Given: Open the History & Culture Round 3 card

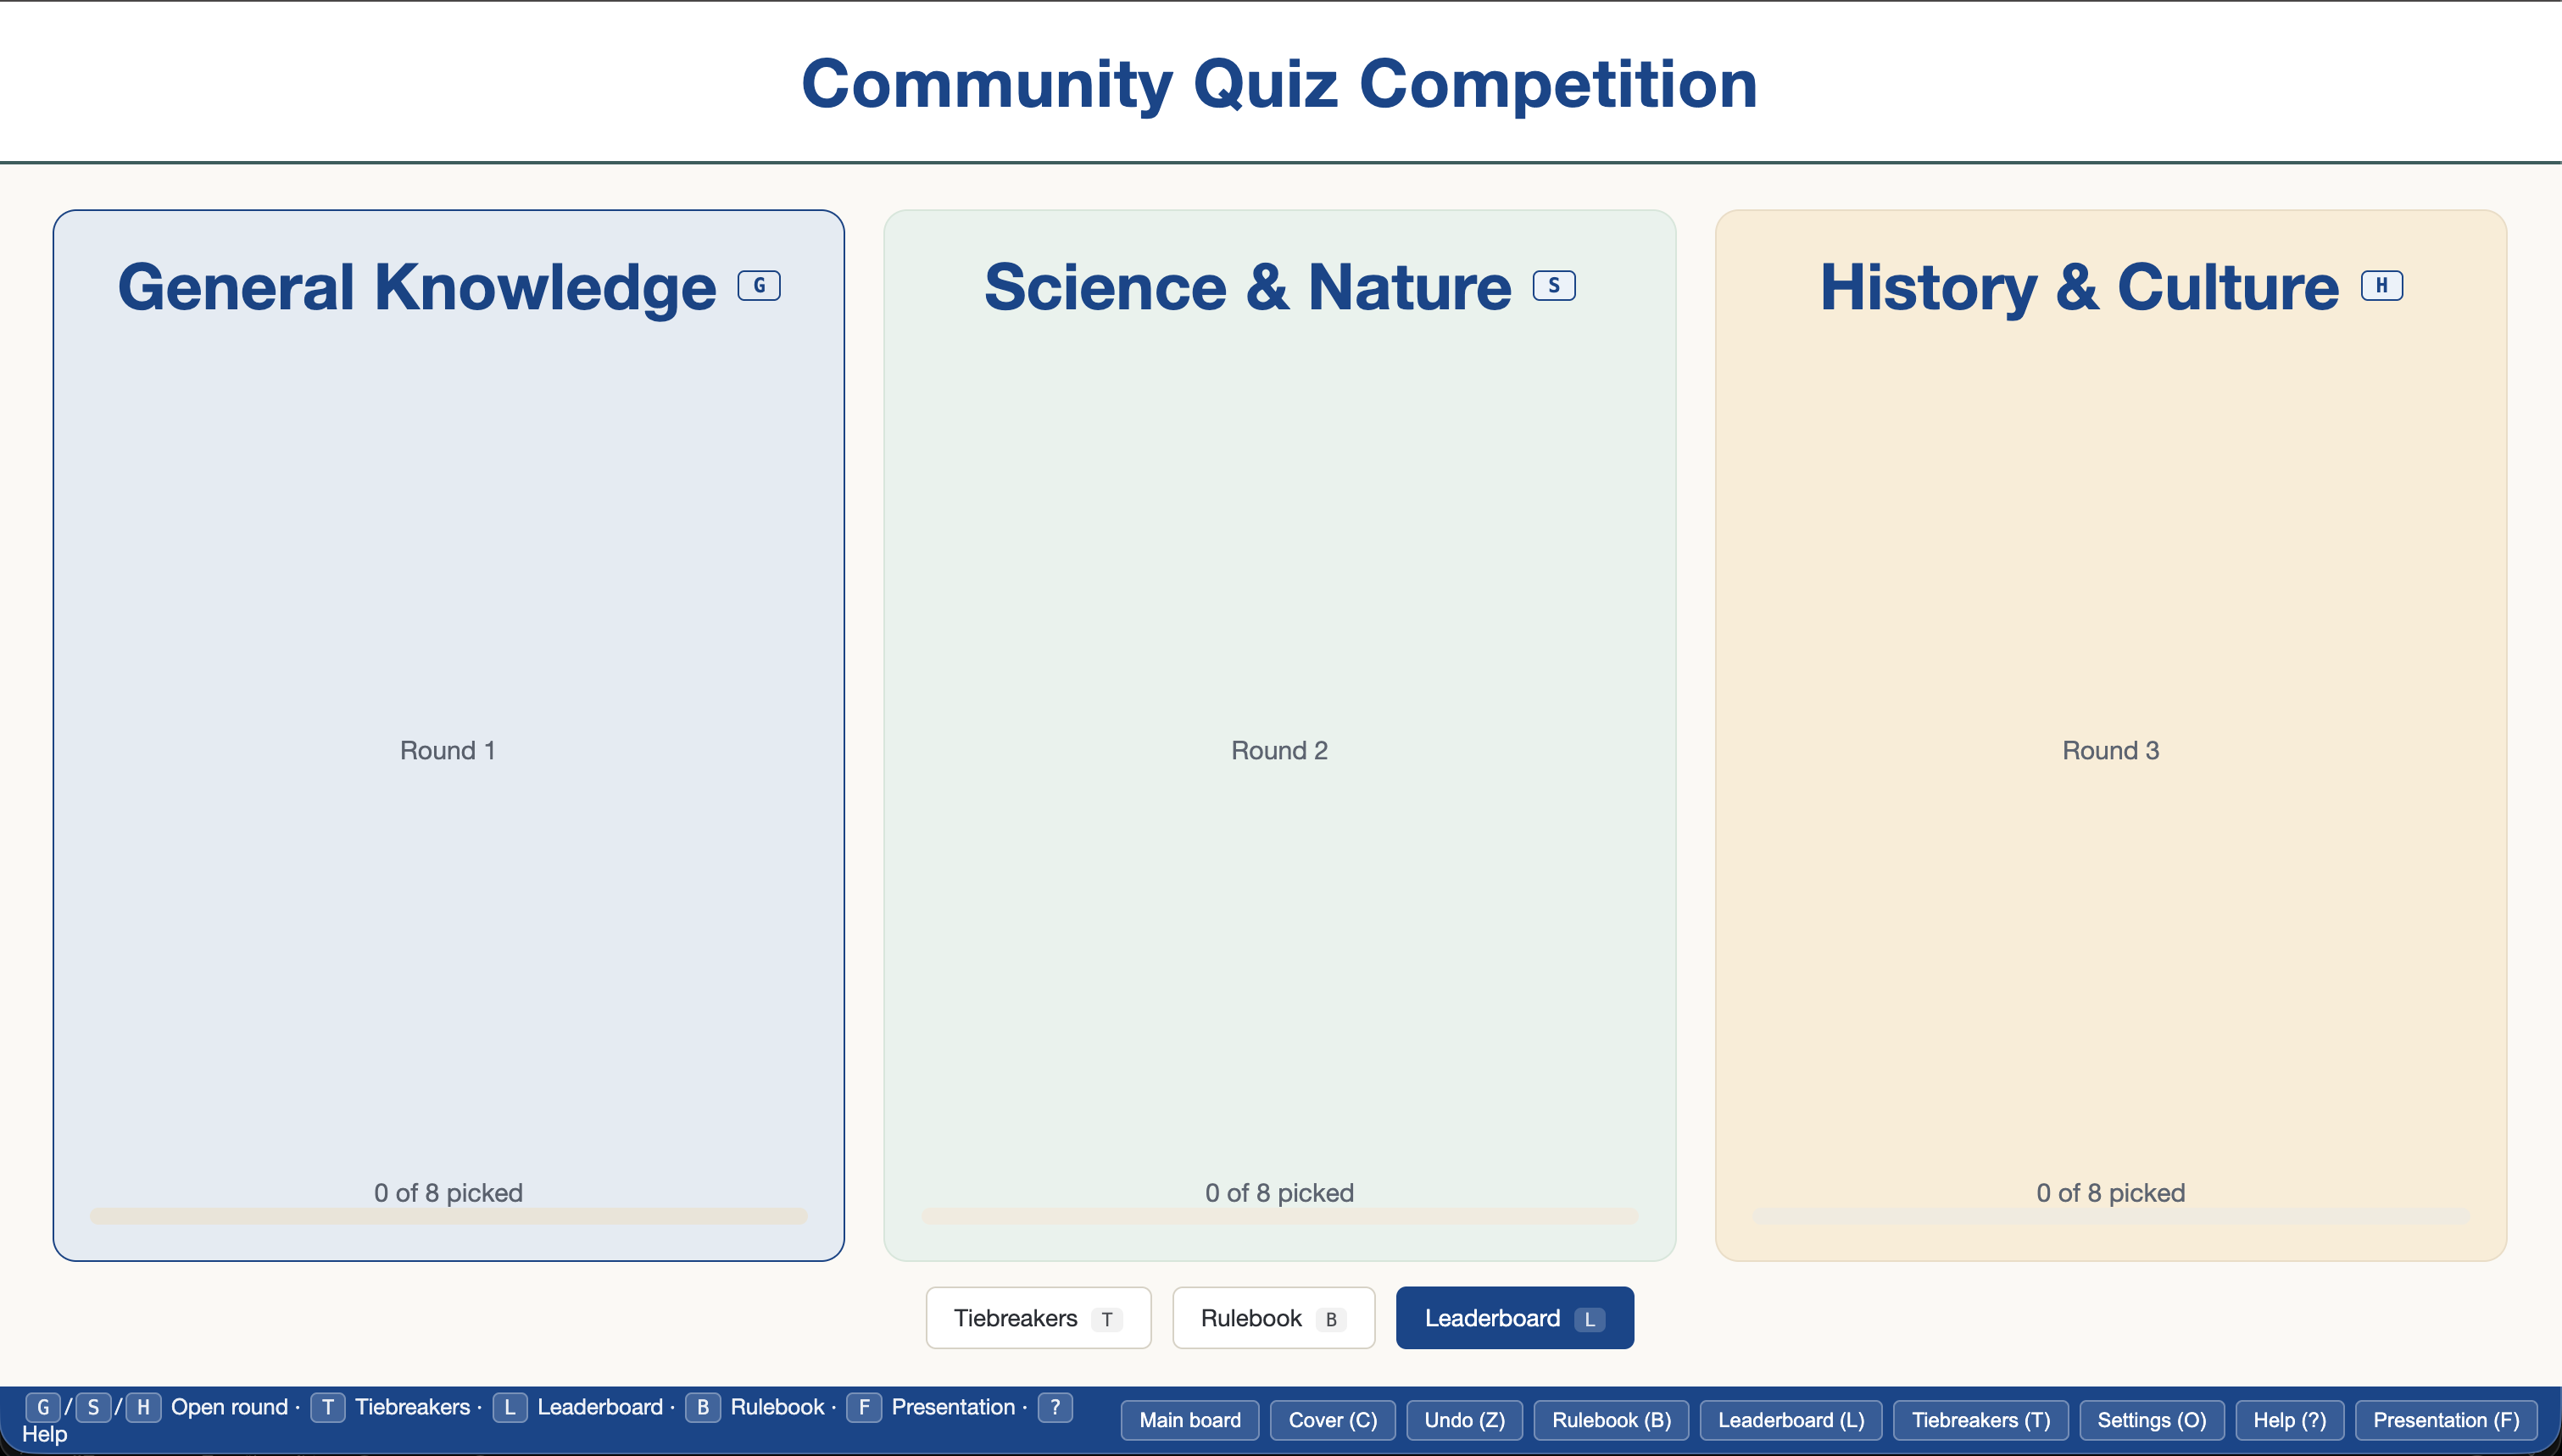Looking at the screenshot, I should pyautogui.click(x=2111, y=735).
